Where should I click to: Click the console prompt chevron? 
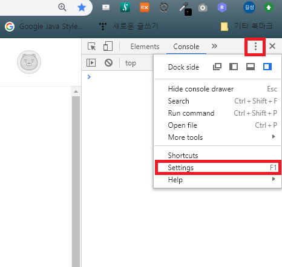(89, 77)
